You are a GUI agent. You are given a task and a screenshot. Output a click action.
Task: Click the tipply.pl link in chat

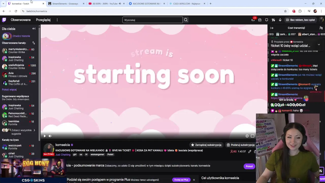286,98
